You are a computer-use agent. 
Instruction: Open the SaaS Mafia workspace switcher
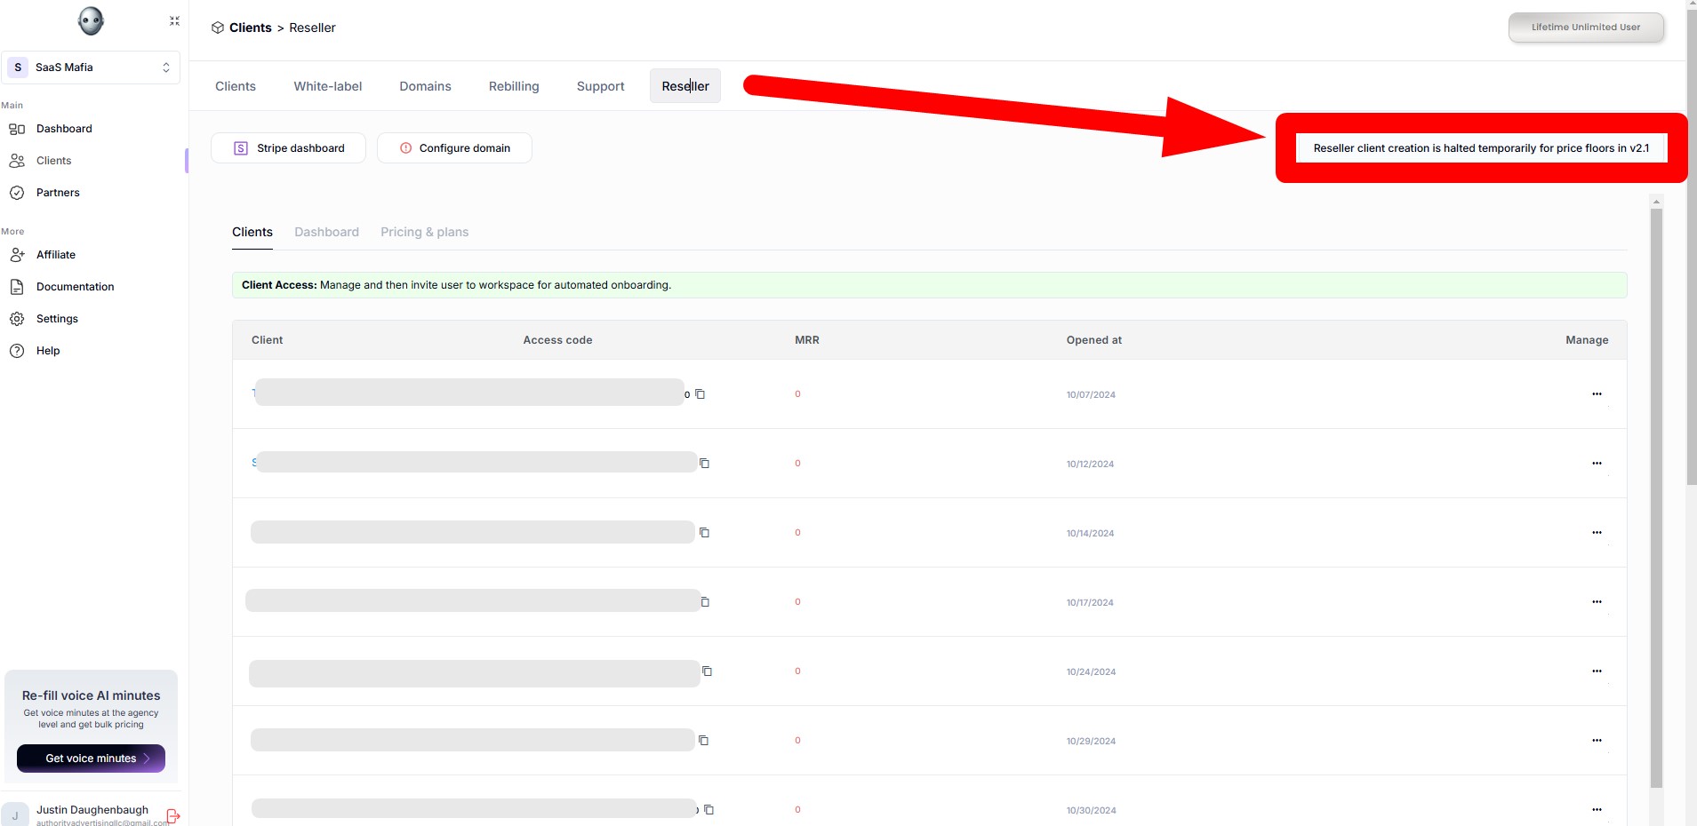tap(91, 68)
